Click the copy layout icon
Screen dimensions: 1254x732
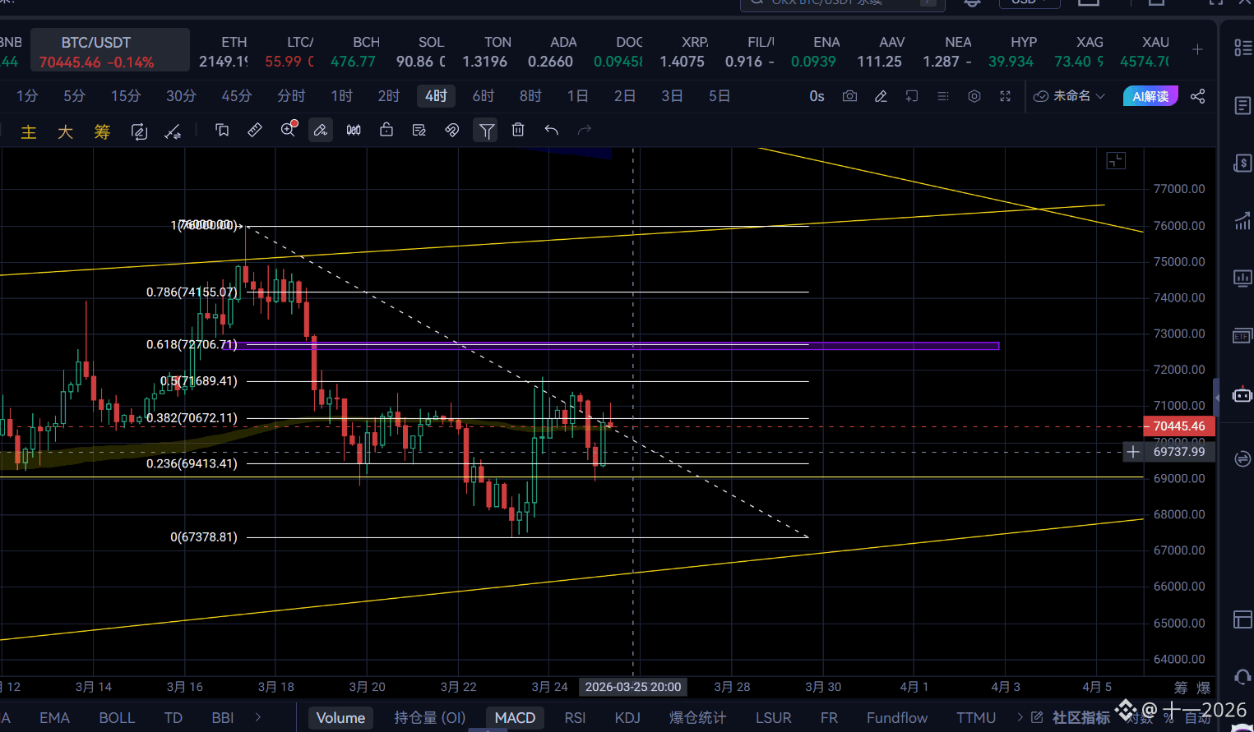point(222,130)
